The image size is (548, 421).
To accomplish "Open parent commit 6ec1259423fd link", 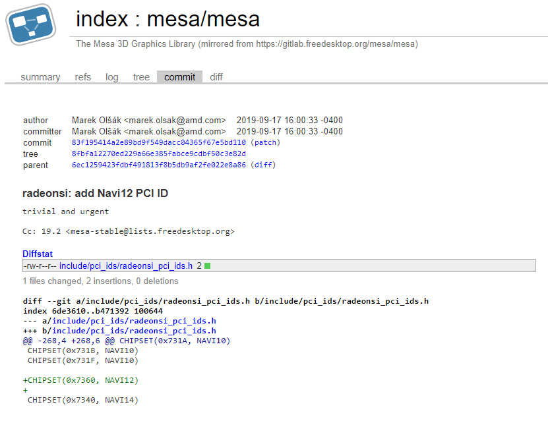I will click(158, 165).
